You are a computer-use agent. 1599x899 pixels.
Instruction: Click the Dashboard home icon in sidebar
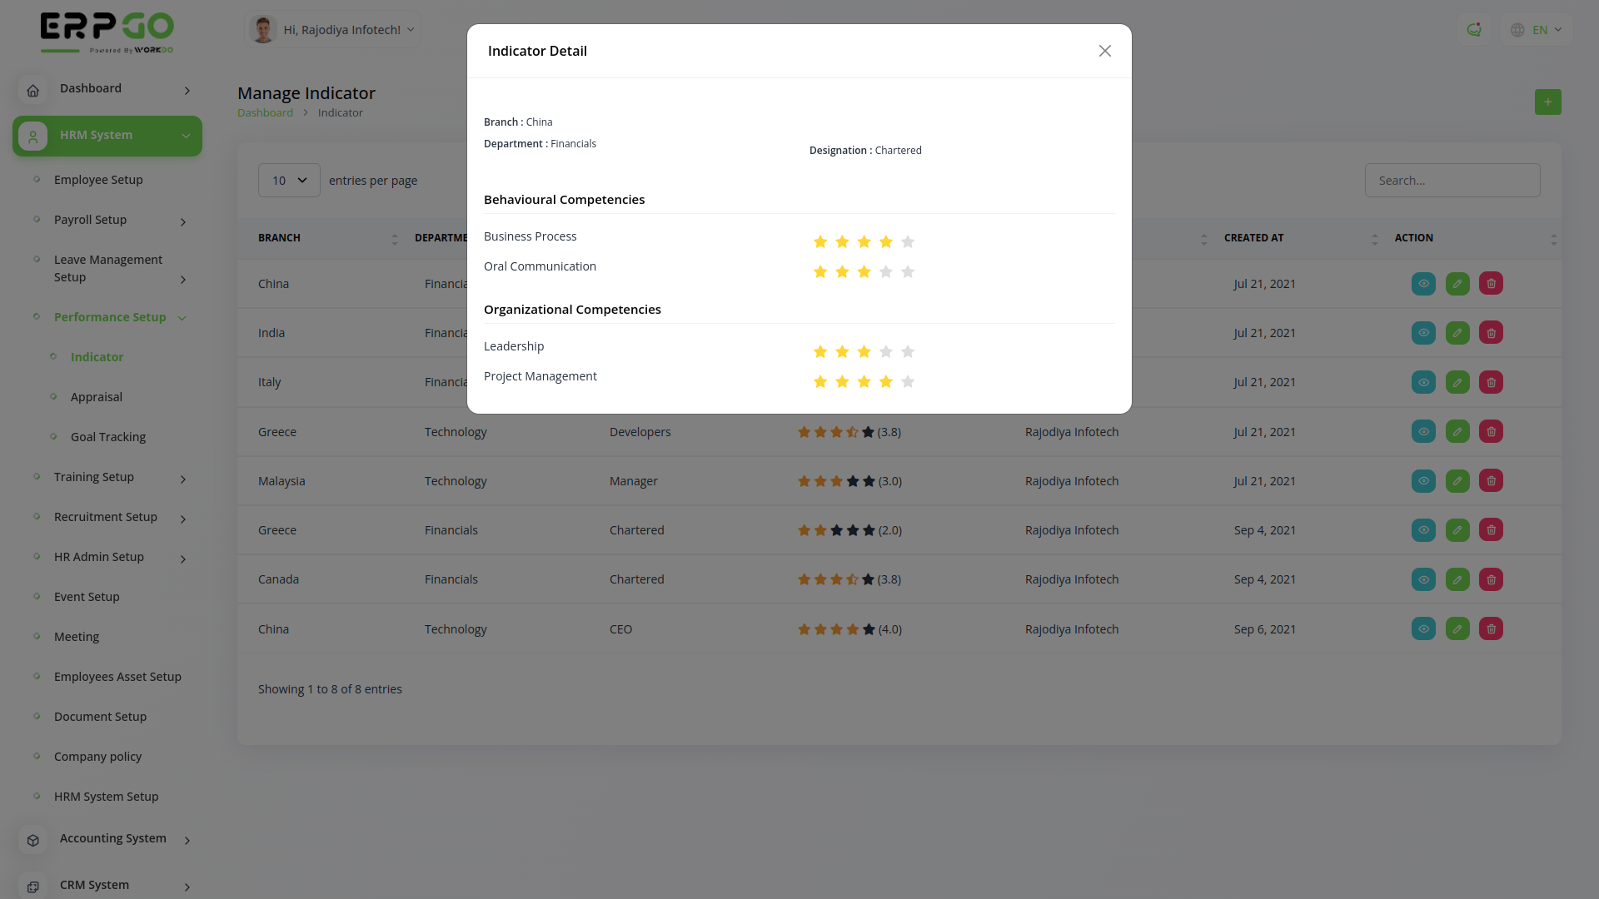click(x=33, y=91)
